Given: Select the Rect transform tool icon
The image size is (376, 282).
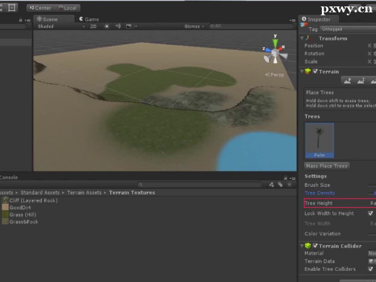Looking at the screenshot, I should 12,8.
